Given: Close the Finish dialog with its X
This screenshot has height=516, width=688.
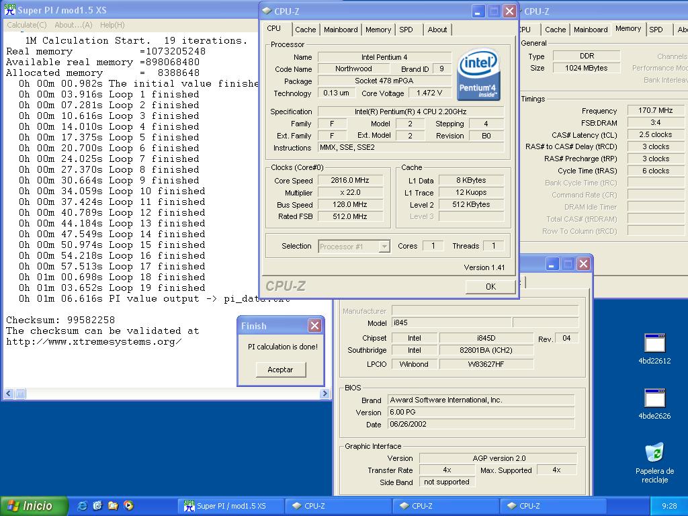Looking at the screenshot, I should click(314, 326).
